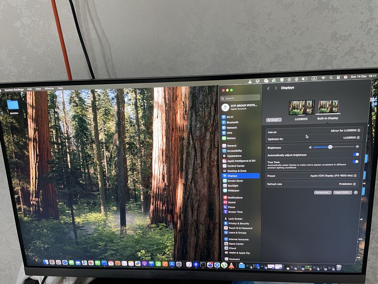Open Bluetooth settings in the sidebar
This screenshot has width=378, height=284.
230,123
